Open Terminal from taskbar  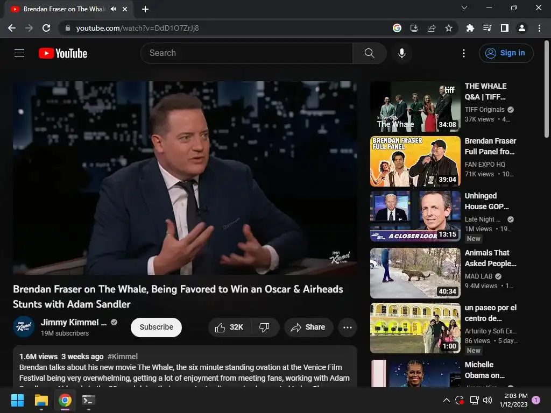click(89, 400)
